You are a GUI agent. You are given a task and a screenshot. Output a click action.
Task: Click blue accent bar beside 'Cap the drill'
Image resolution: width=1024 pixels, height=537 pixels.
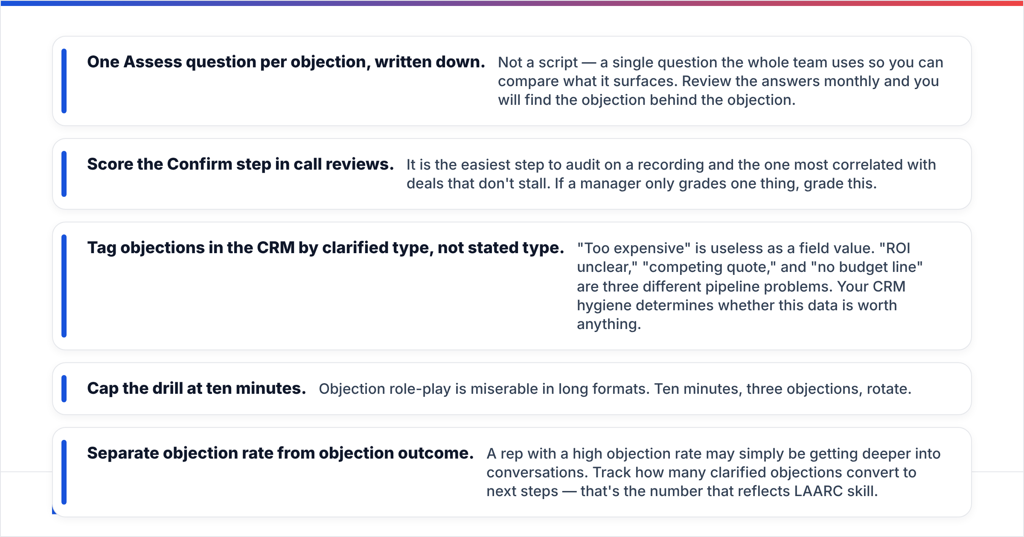point(64,389)
